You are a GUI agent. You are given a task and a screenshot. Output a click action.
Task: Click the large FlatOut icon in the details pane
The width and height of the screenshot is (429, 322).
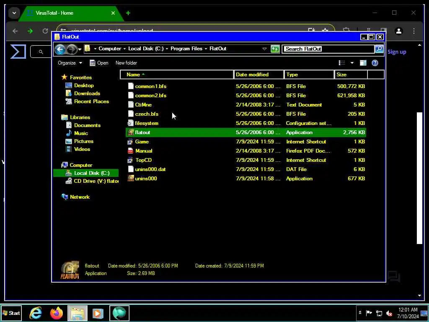(x=70, y=270)
